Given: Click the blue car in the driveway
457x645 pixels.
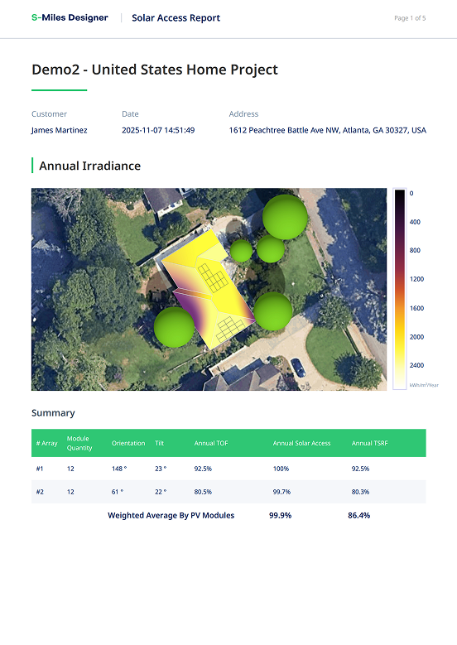Looking at the screenshot, I should click(x=298, y=368).
